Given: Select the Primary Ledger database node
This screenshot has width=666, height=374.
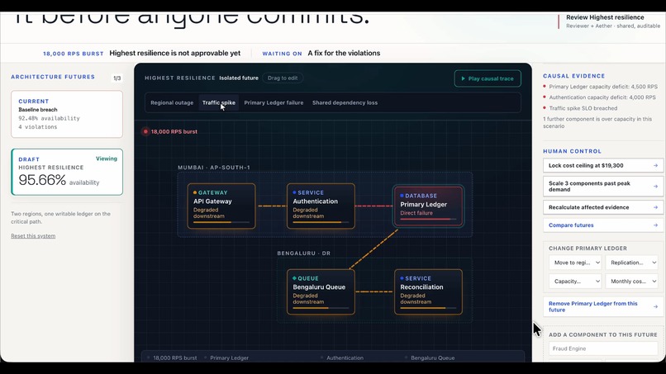Looking at the screenshot, I should [428, 206].
